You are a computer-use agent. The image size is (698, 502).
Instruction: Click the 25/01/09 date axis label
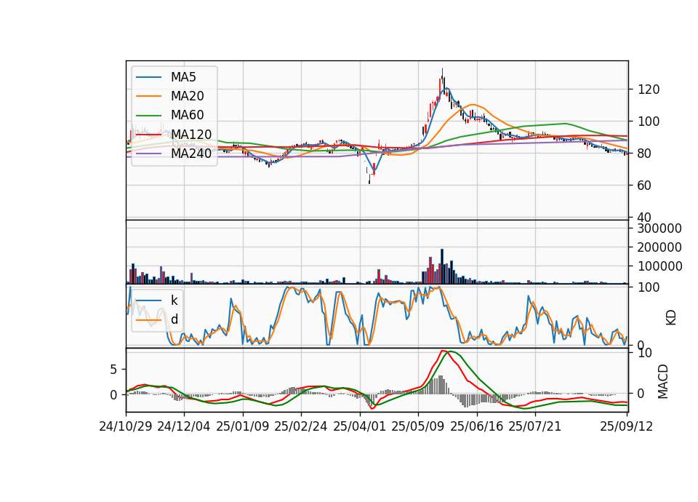pos(243,426)
